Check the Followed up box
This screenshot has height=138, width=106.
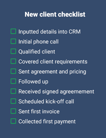click(x=13, y=81)
